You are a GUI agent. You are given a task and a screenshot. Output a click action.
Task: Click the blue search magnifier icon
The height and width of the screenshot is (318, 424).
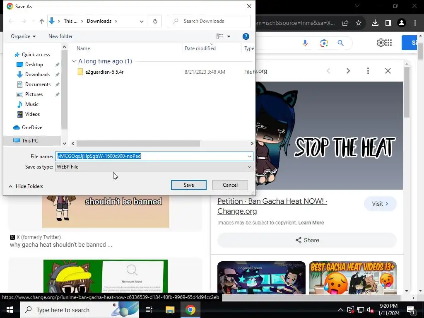point(341,43)
